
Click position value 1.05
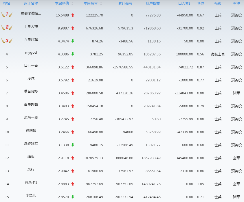tap(200, 184)
